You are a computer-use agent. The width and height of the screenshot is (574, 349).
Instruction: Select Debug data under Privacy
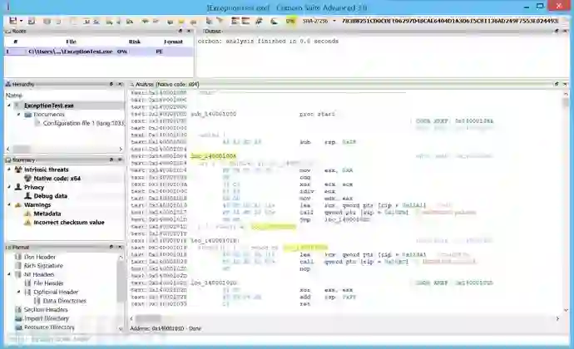tap(50, 196)
